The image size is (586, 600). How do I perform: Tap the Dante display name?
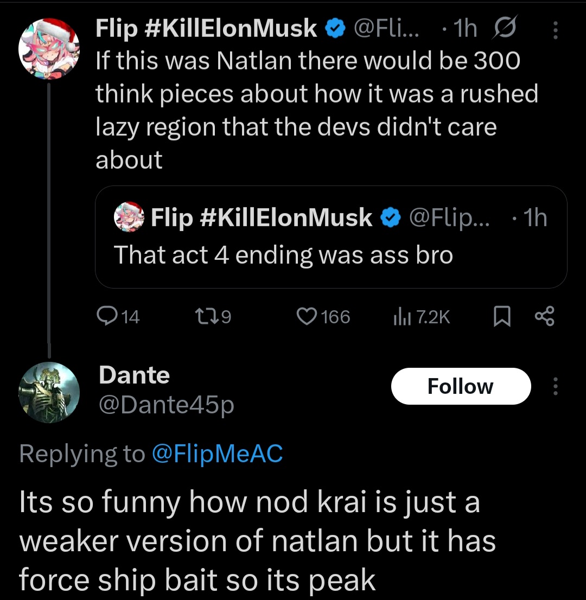click(x=134, y=375)
